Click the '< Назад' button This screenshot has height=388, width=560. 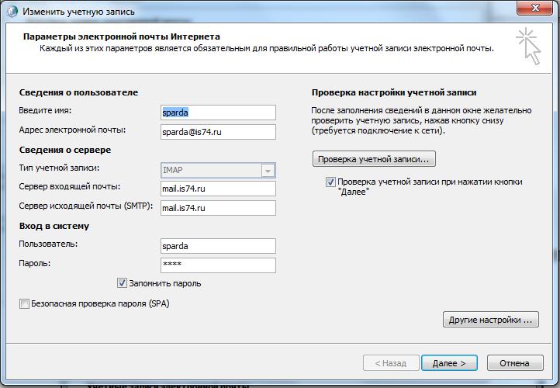[390, 362]
